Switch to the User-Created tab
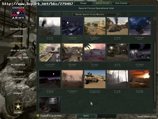 pyautogui.click(x=121, y=3)
